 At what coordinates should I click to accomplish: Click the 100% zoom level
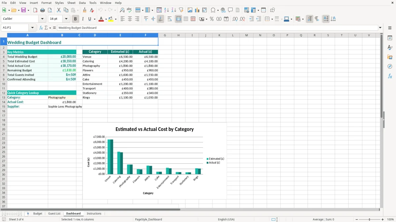(x=390, y=219)
